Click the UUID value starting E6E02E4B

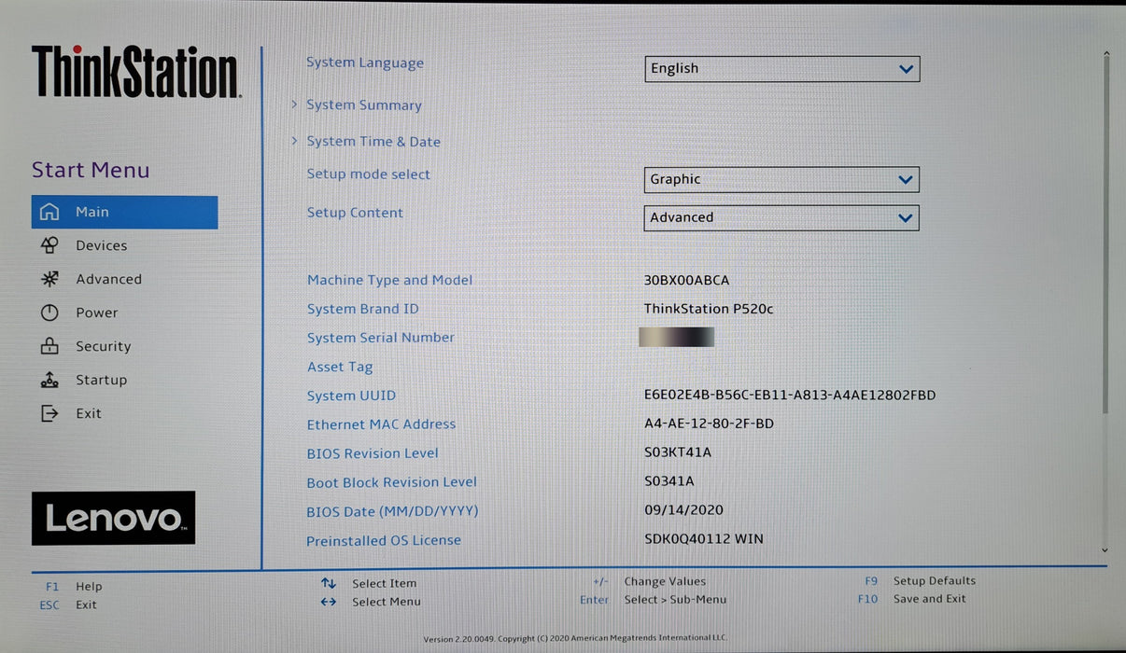click(x=790, y=396)
